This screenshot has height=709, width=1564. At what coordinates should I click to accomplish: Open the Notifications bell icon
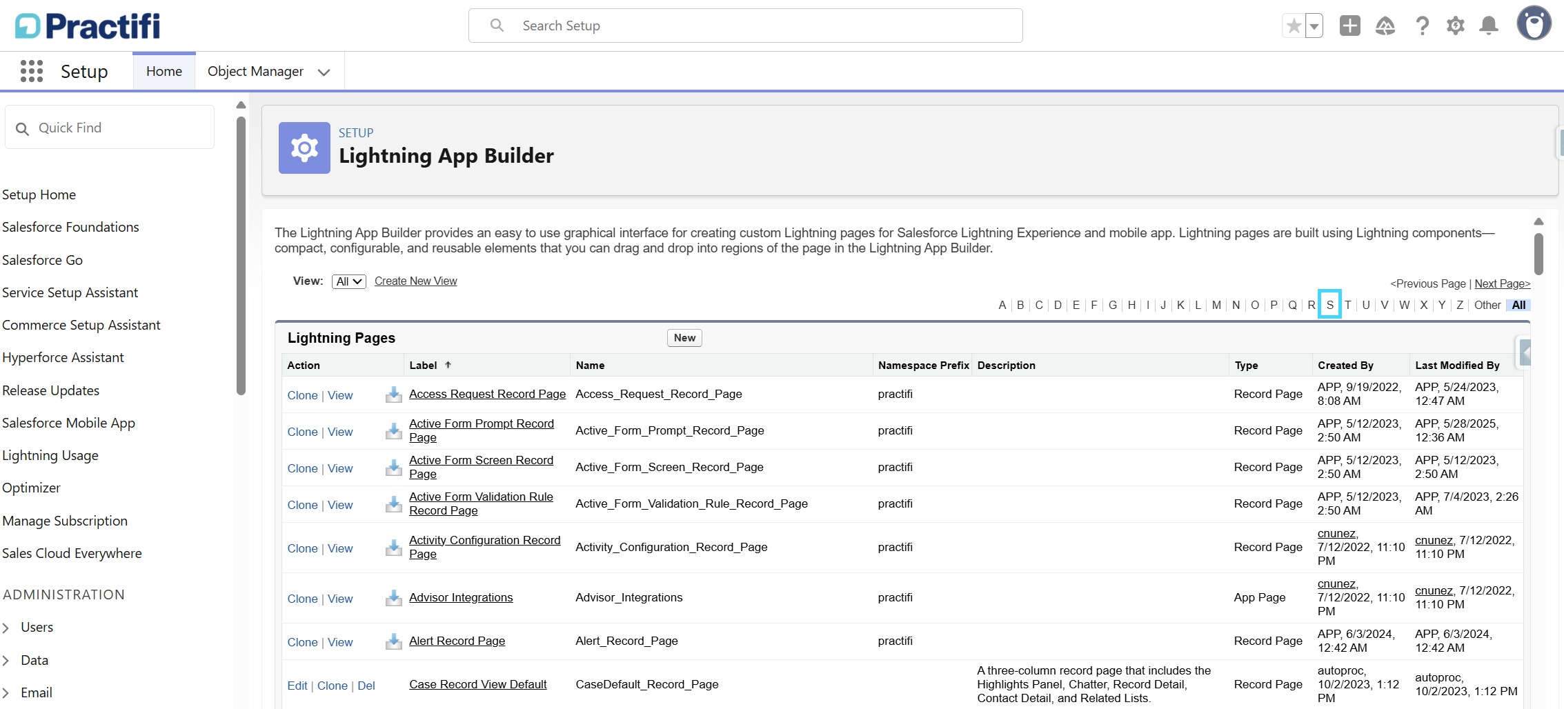(x=1489, y=26)
